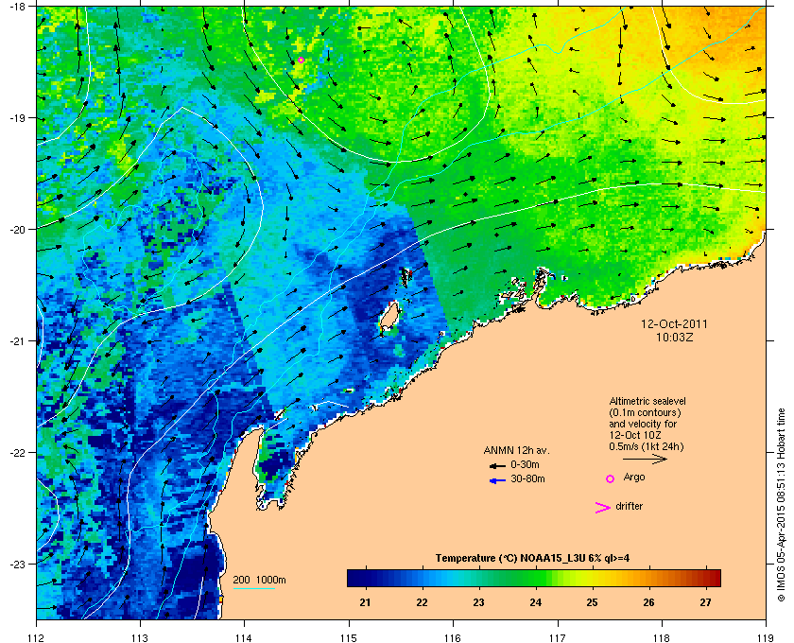Click the blue 30-80m arrow legend
794x643 pixels.
point(497,480)
